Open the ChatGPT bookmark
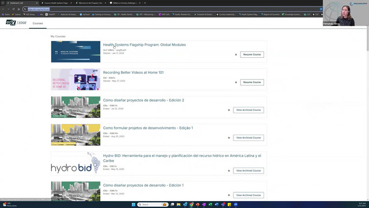The height and width of the screenshot is (208, 369). 50,14
